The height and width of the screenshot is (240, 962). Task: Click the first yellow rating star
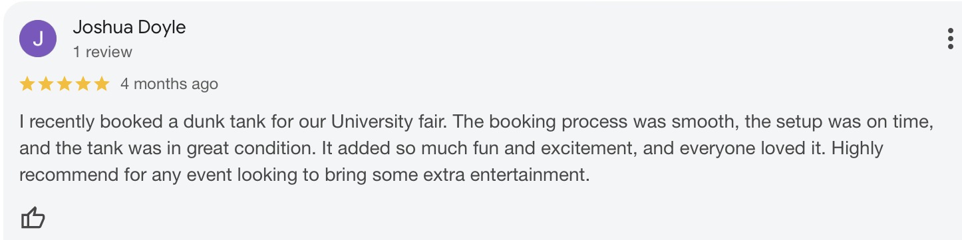[27, 84]
